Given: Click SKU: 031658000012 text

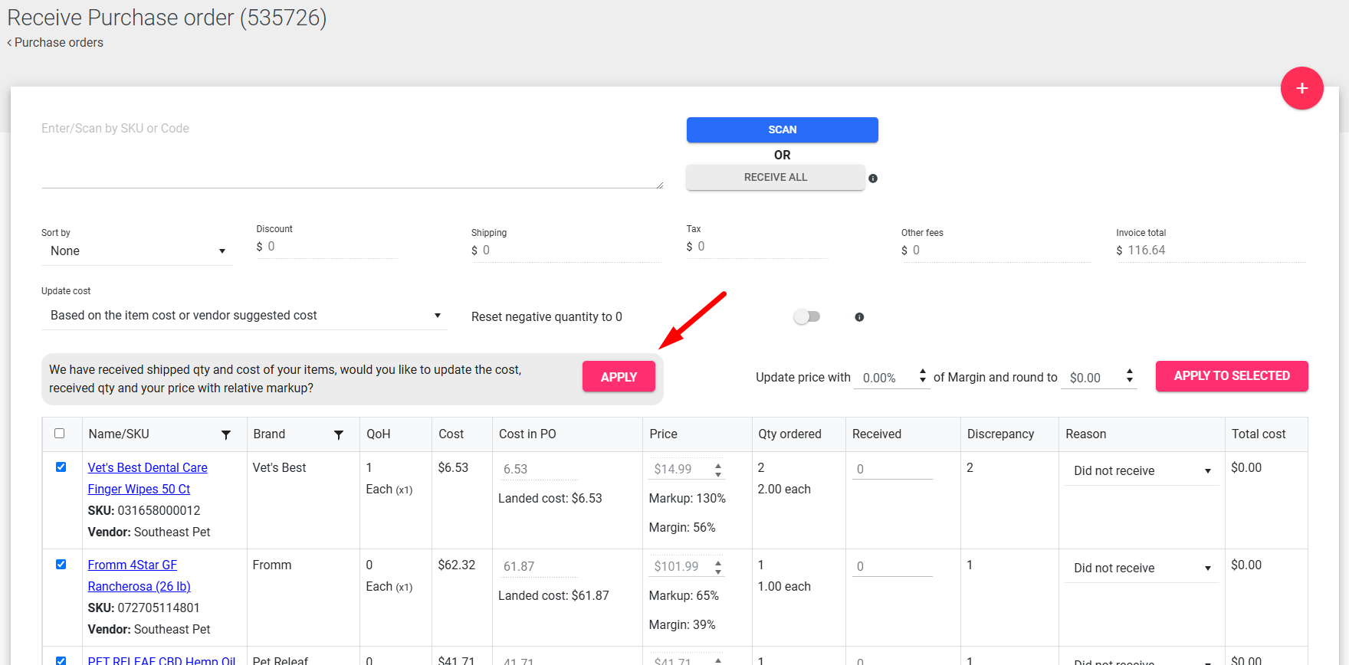Looking at the screenshot, I should [x=144, y=511].
